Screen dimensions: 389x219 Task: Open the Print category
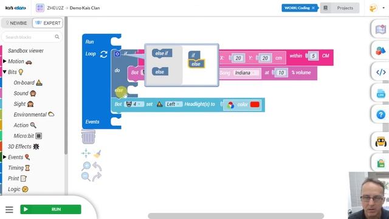17,178
